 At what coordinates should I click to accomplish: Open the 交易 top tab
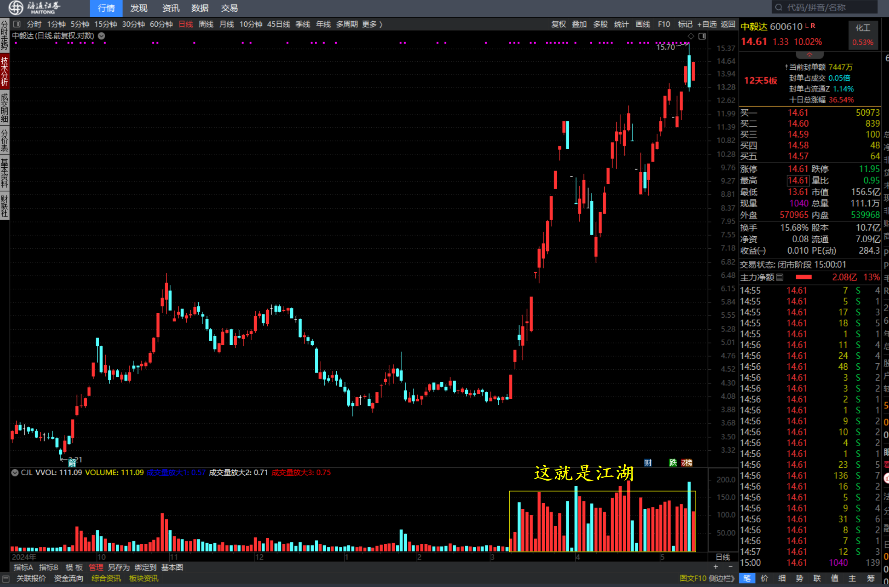(x=229, y=8)
